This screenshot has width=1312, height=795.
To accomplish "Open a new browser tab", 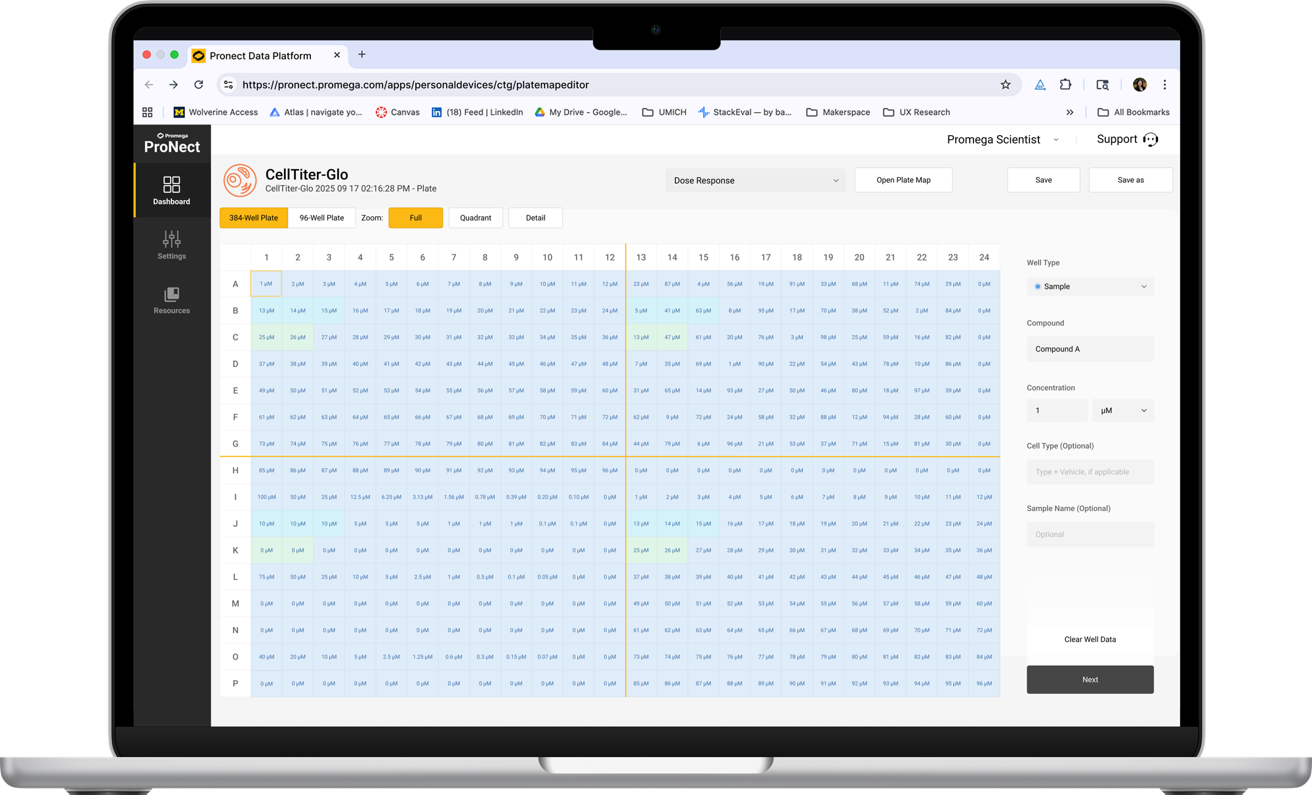I will pos(361,54).
